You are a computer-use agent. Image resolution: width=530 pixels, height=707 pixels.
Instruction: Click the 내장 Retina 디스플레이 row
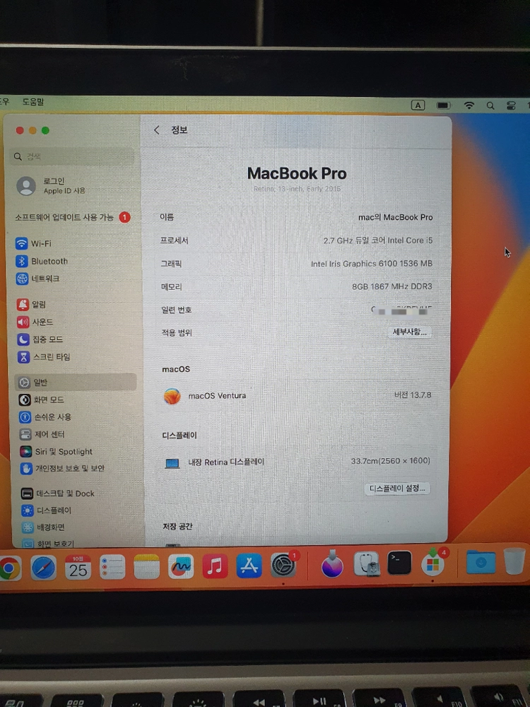click(297, 462)
